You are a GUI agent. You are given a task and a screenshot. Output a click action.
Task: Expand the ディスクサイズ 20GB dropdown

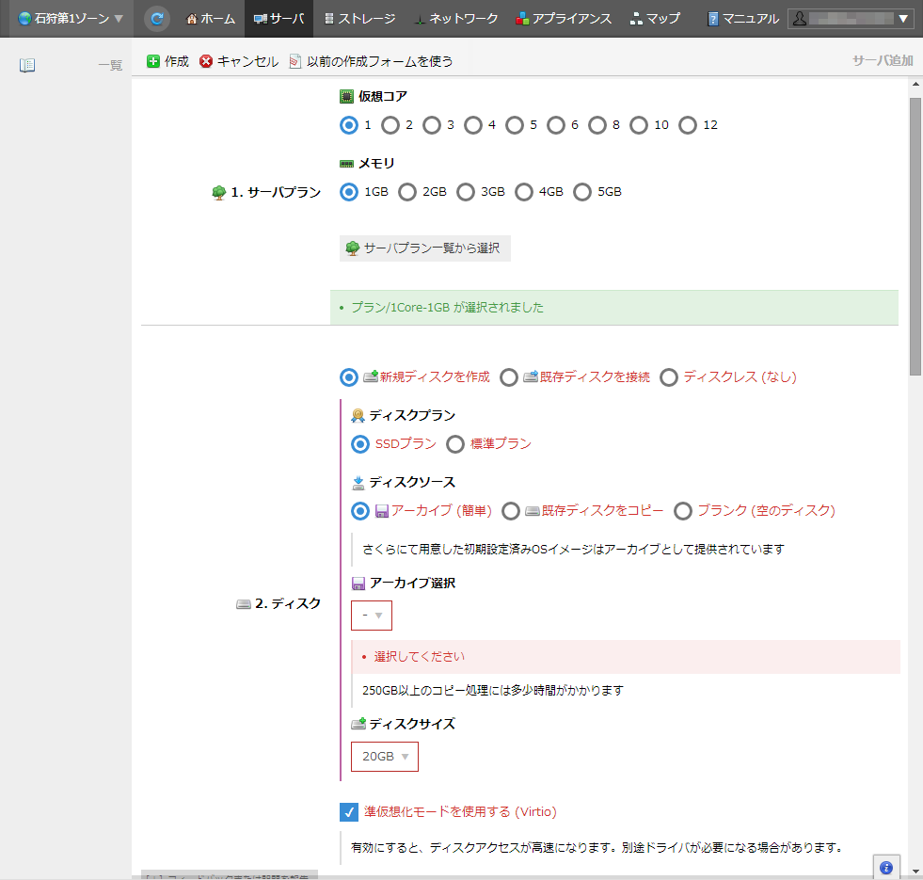click(385, 757)
